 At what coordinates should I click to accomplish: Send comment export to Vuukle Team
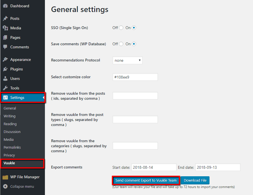click(146, 180)
